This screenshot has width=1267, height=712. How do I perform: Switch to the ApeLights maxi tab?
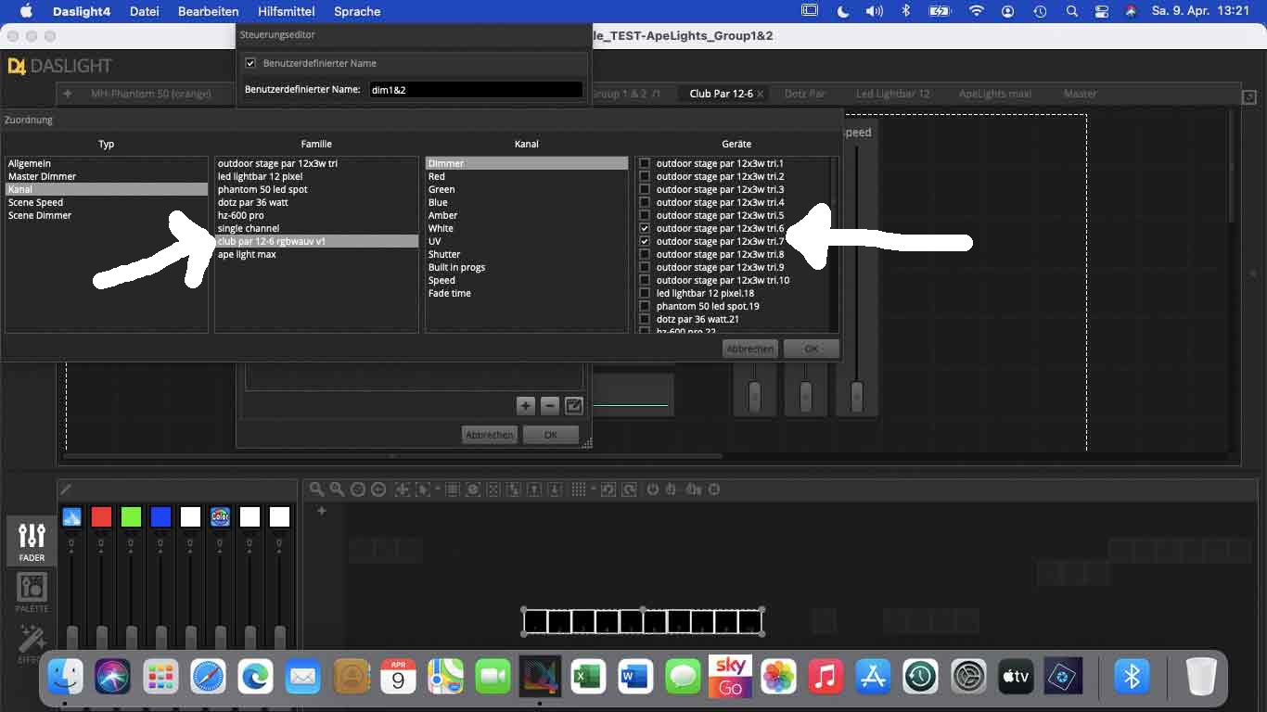[995, 94]
